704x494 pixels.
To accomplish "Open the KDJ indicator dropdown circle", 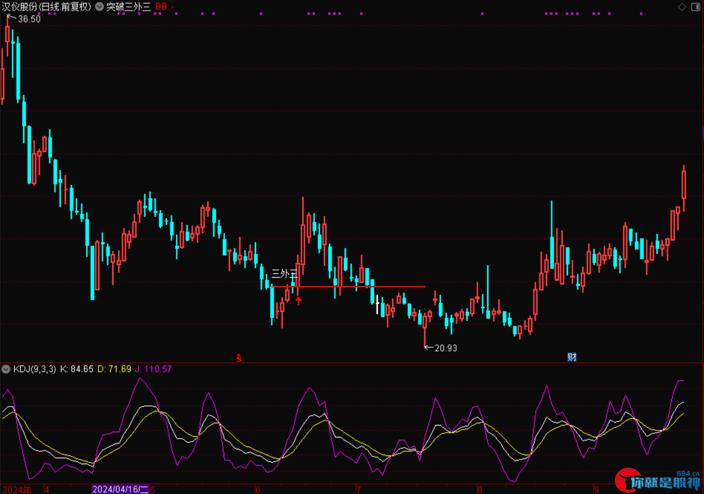I will 6,369.
